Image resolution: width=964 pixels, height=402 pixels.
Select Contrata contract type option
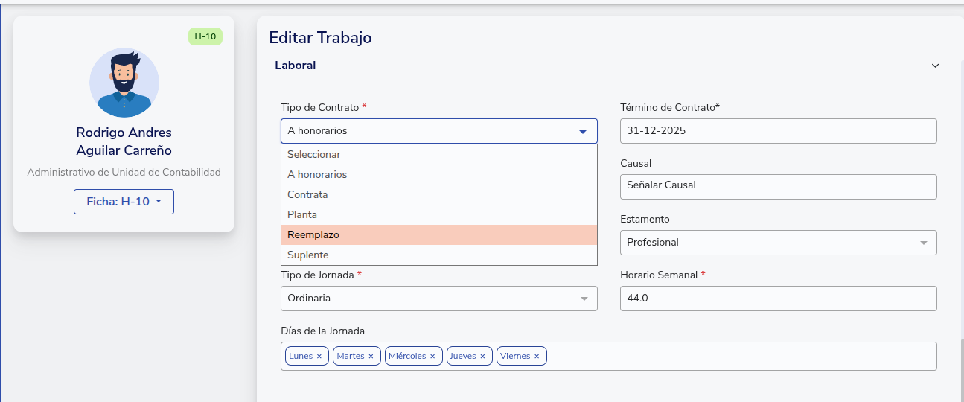(438, 194)
